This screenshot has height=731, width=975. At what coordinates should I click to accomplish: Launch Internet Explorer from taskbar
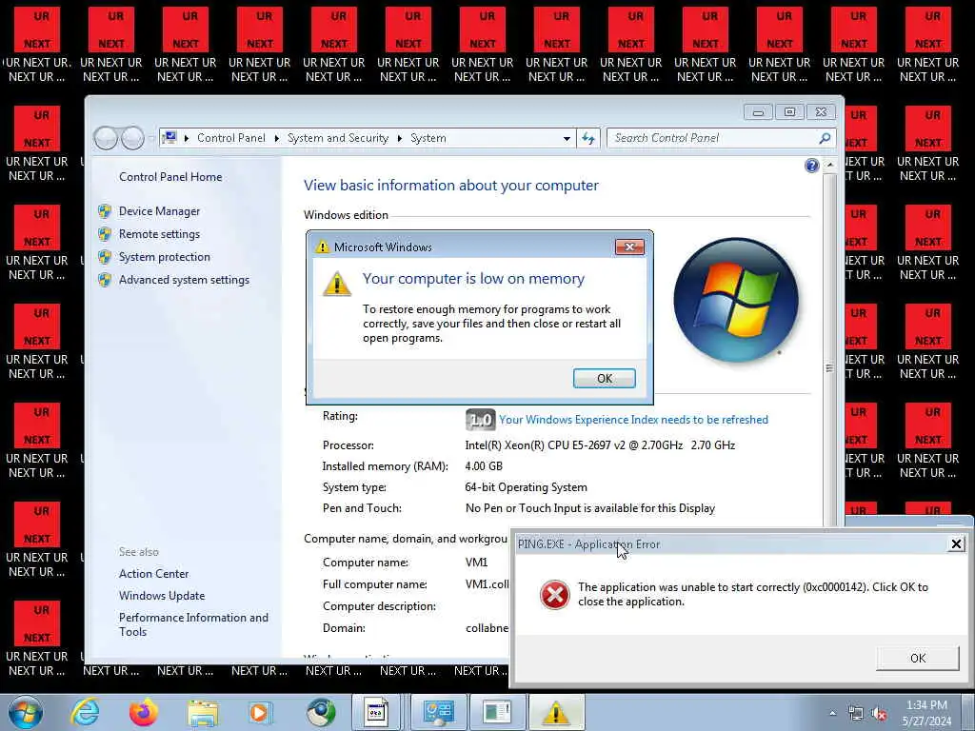point(85,712)
